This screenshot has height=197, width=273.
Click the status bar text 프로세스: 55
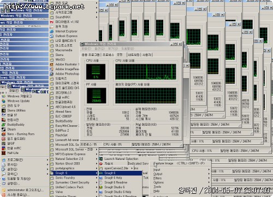tap(88, 145)
